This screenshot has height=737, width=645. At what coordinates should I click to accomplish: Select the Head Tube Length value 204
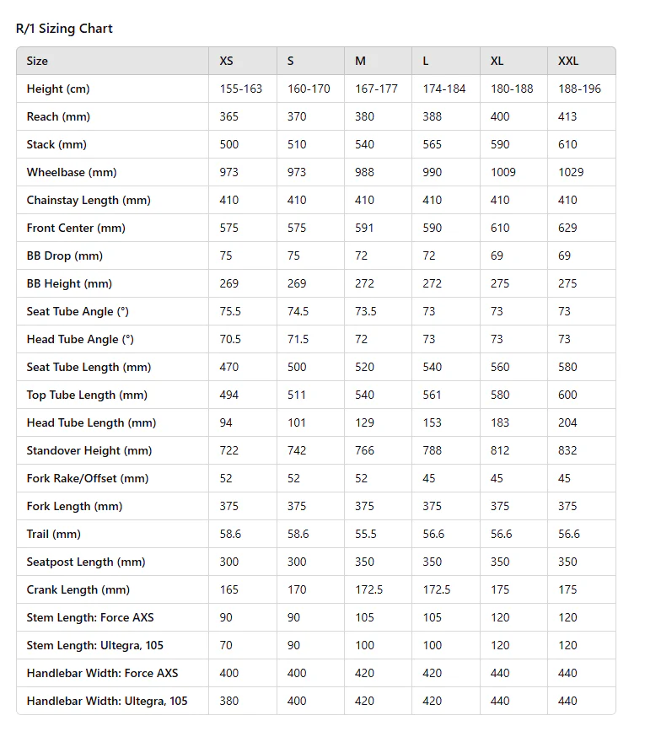click(x=567, y=422)
